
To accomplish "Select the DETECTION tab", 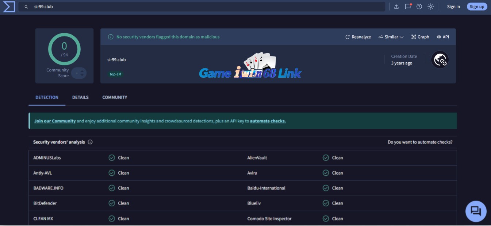I will click(x=47, y=97).
